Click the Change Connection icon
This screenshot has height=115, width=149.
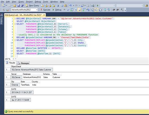tap(8, 10)
